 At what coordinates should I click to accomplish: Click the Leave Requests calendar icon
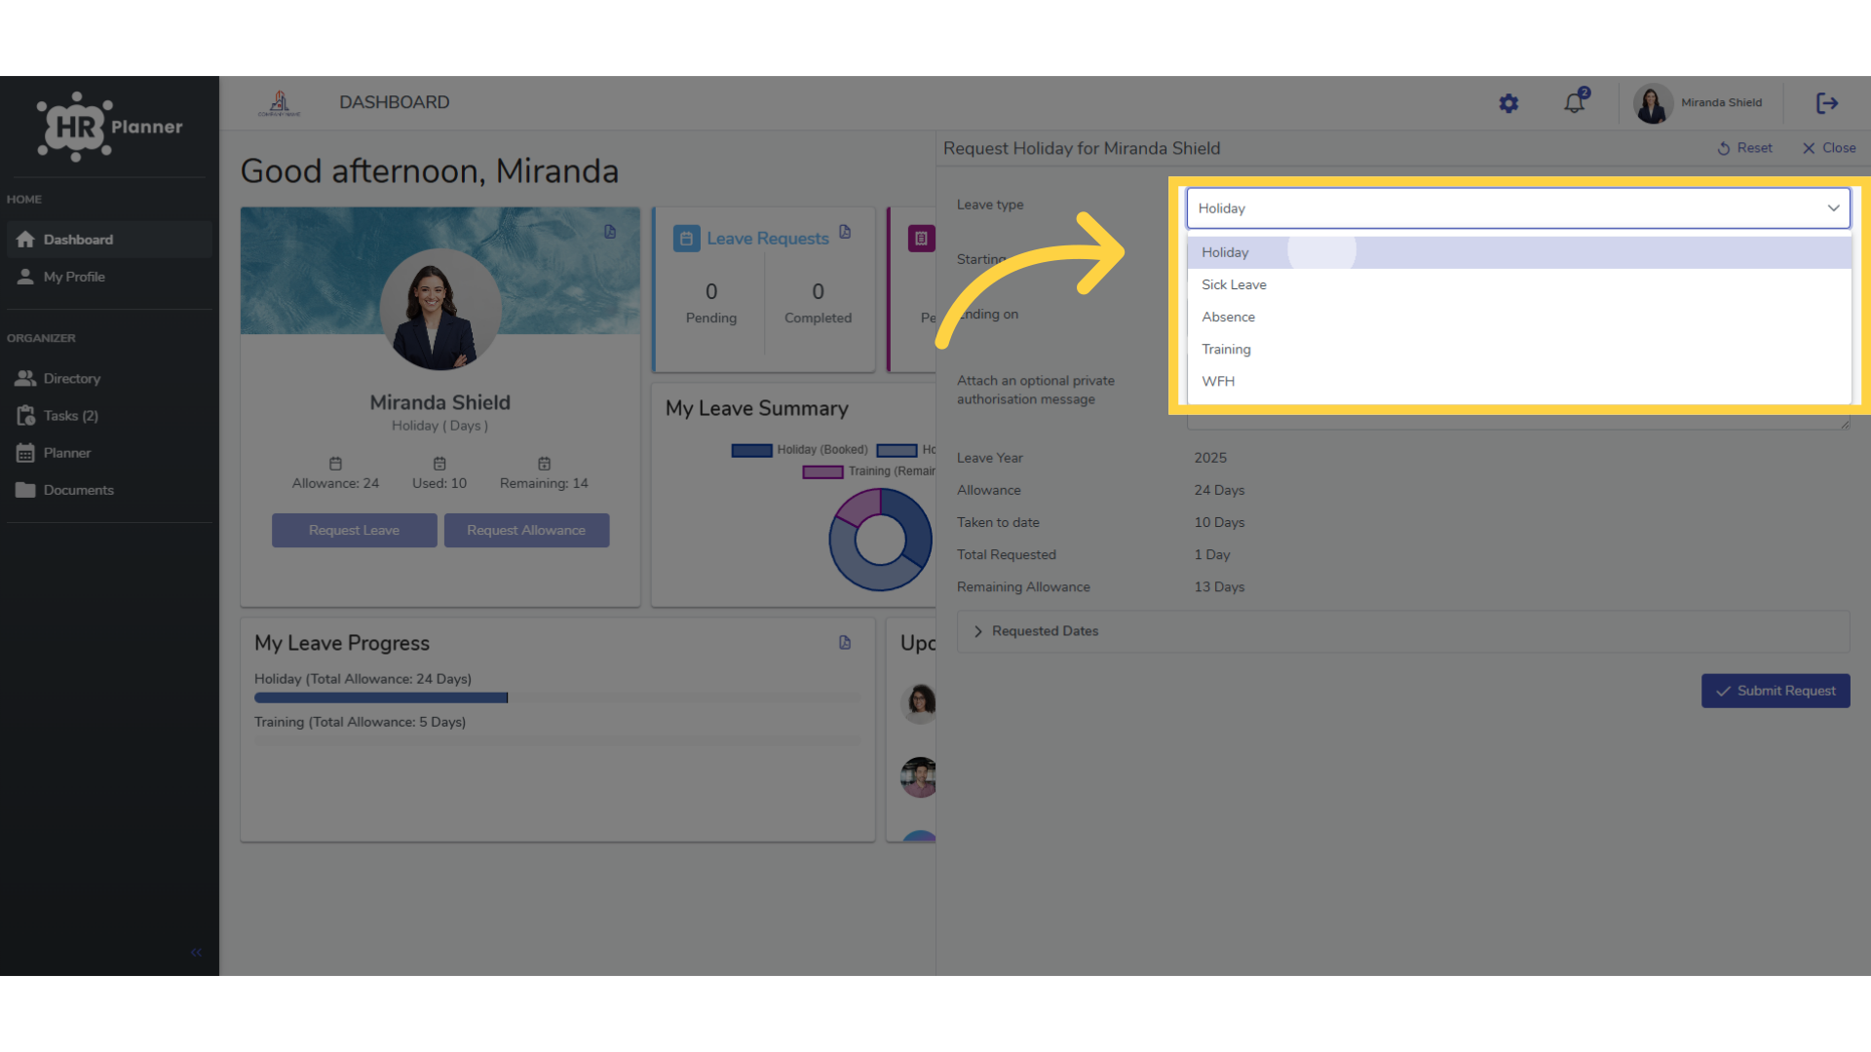click(686, 239)
